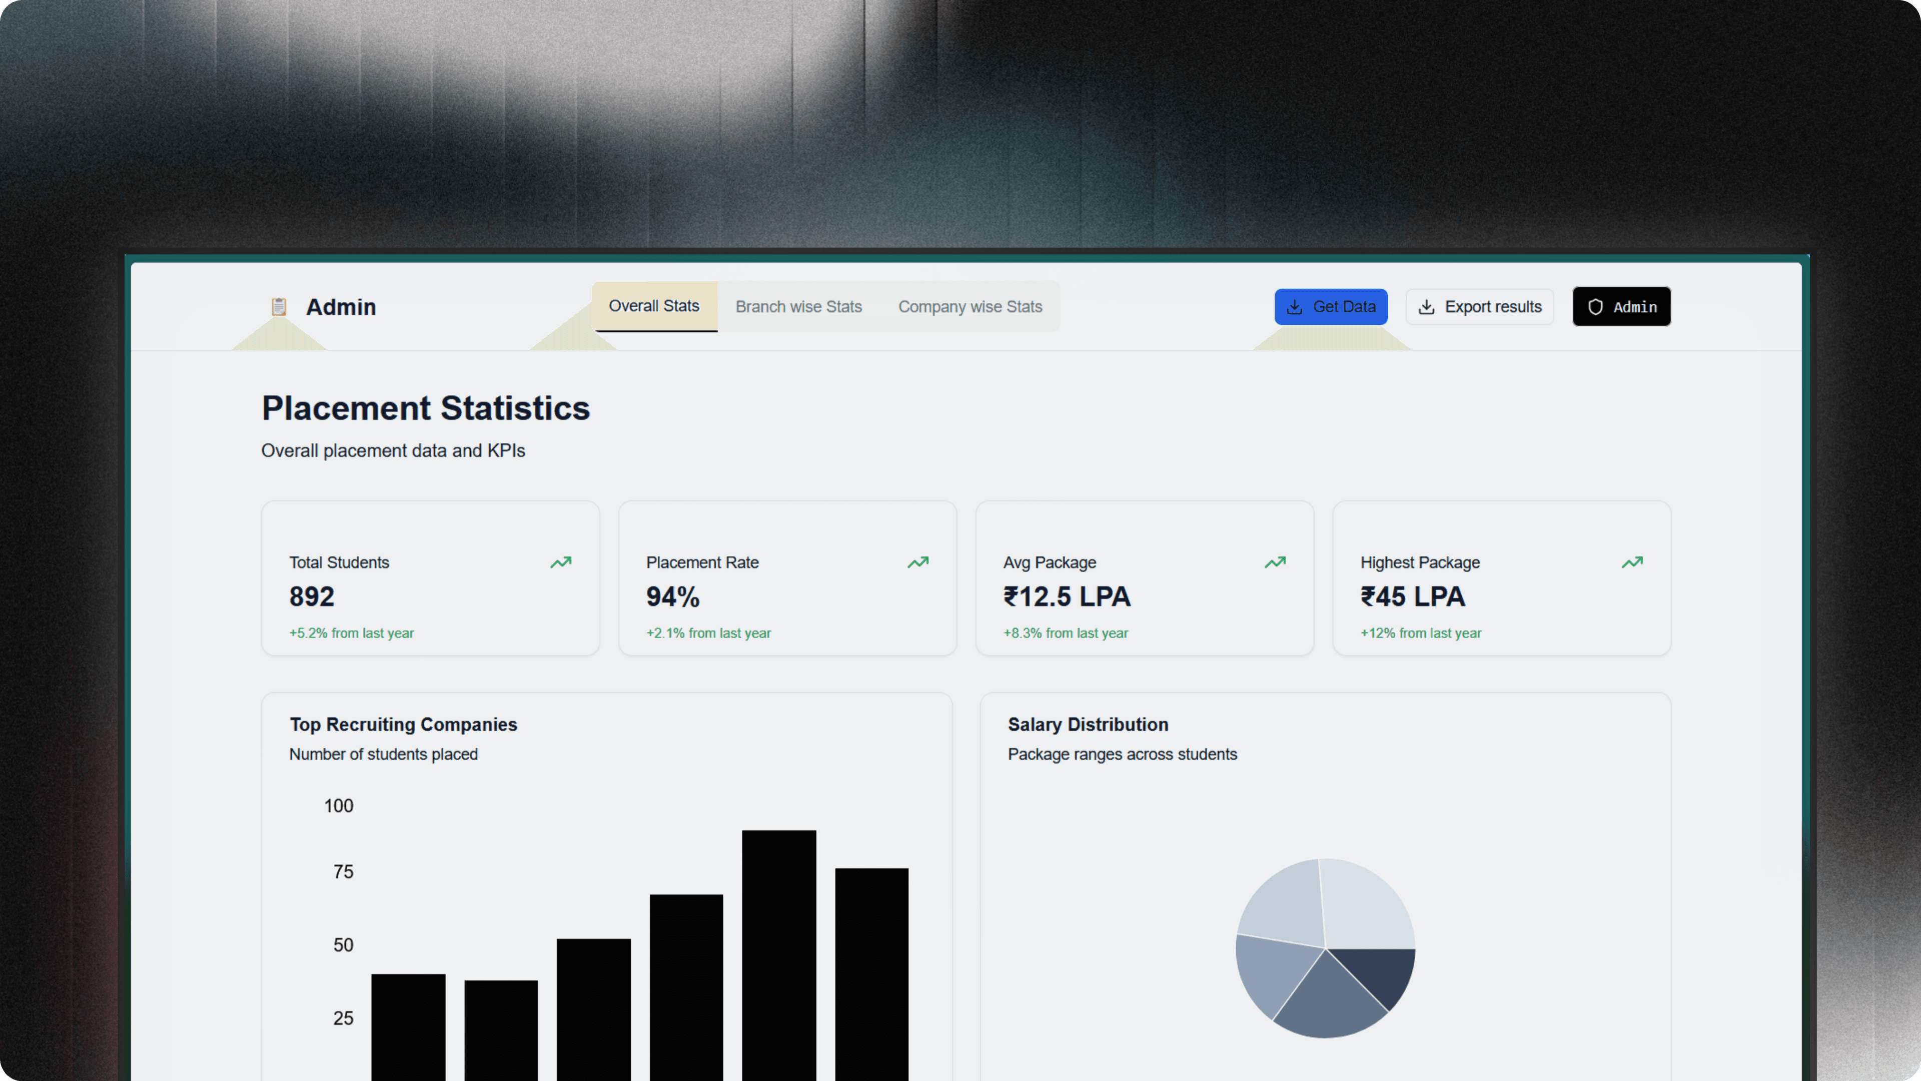Screen dimensions: 1921x1081
Task: Click the trend arrow on Placement Rate card
Action: pyautogui.click(x=918, y=562)
